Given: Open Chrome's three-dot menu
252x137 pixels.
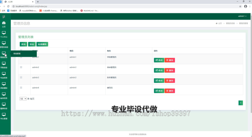Looking at the screenshot, I should point(250,6).
